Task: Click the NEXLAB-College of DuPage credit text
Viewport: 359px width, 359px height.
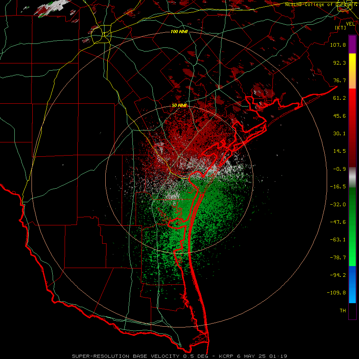Action: click(321, 4)
